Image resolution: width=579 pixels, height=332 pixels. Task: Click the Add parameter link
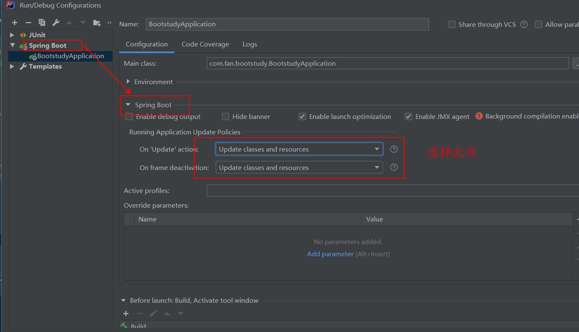[x=330, y=254]
